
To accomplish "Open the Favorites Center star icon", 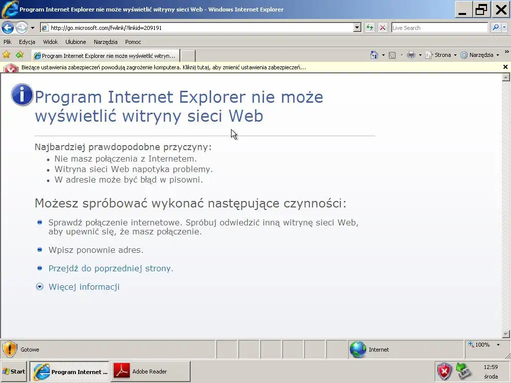I will click(6, 55).
